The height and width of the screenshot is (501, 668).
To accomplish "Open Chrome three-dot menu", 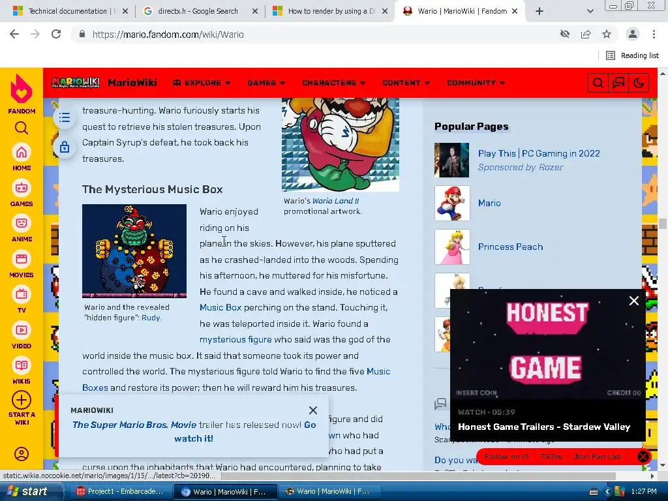I will point(654,34).
